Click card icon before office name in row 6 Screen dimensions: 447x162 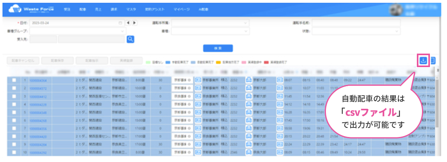(x=198, y=120)
